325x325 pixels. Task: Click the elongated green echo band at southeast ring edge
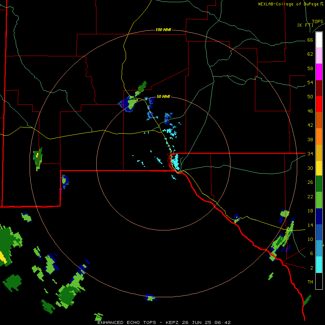pos(281,240)
